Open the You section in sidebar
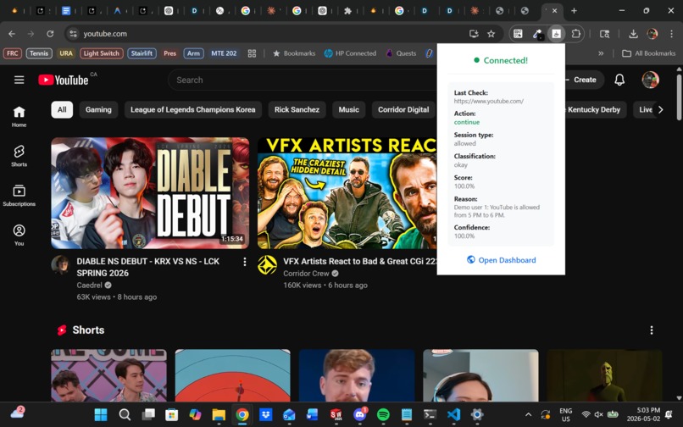This screenshot has height=427, width=683. point(19,236)
